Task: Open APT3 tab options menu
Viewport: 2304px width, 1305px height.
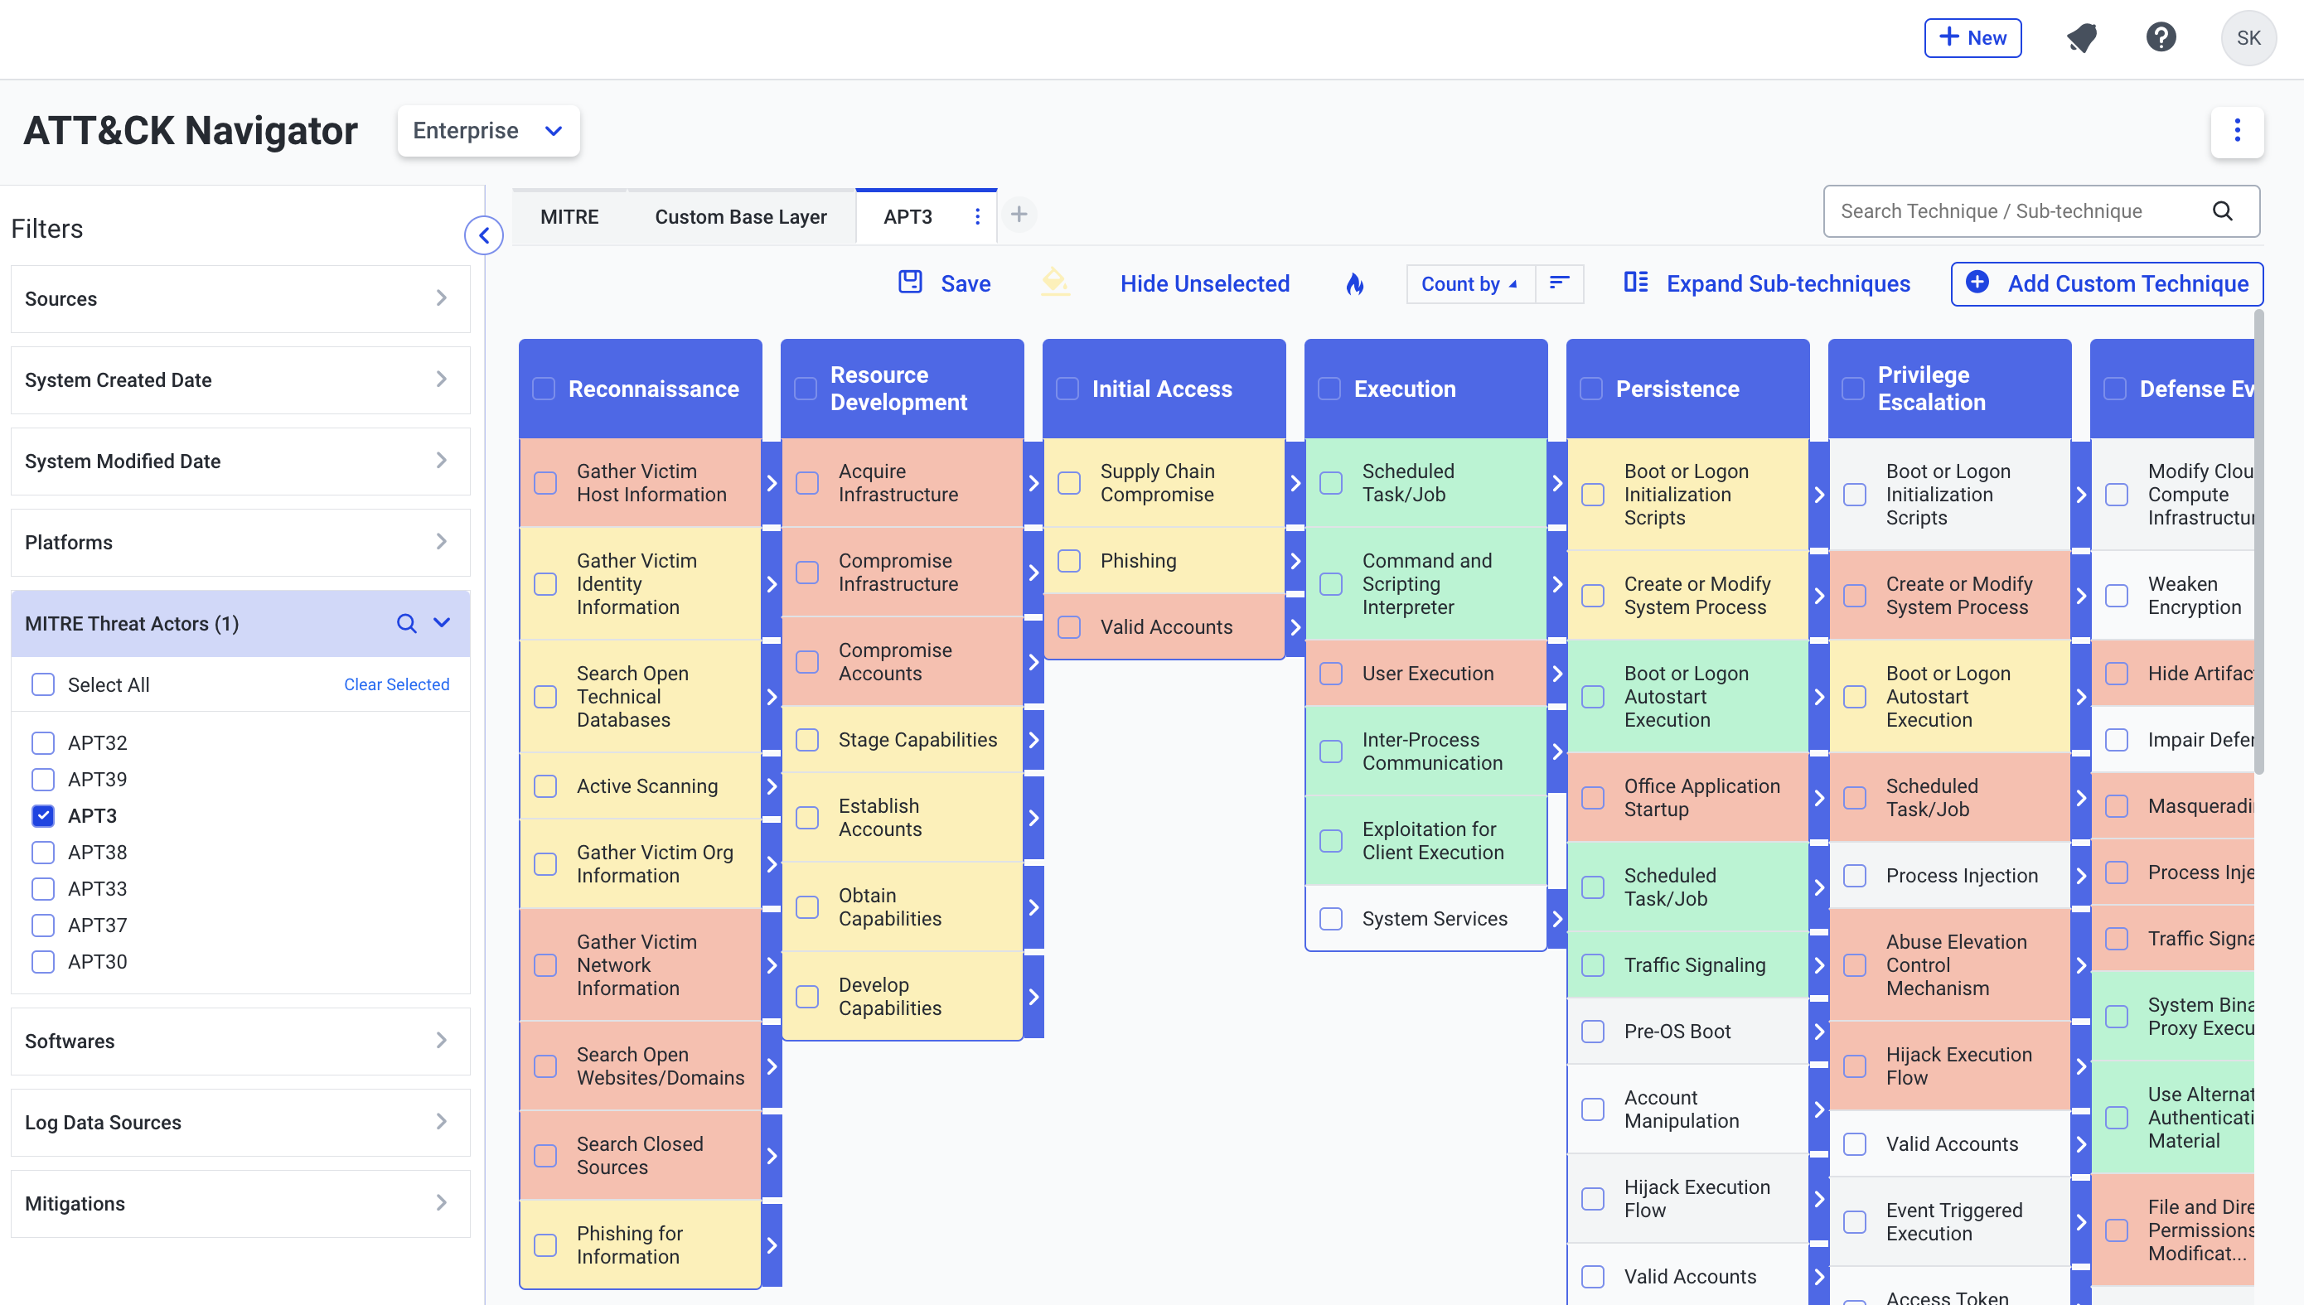Action: tap(977, 217)
